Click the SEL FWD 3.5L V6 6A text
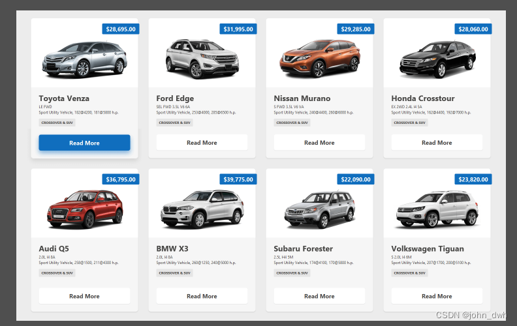This screenshot has height=326, width=517. tap(173, 107)
